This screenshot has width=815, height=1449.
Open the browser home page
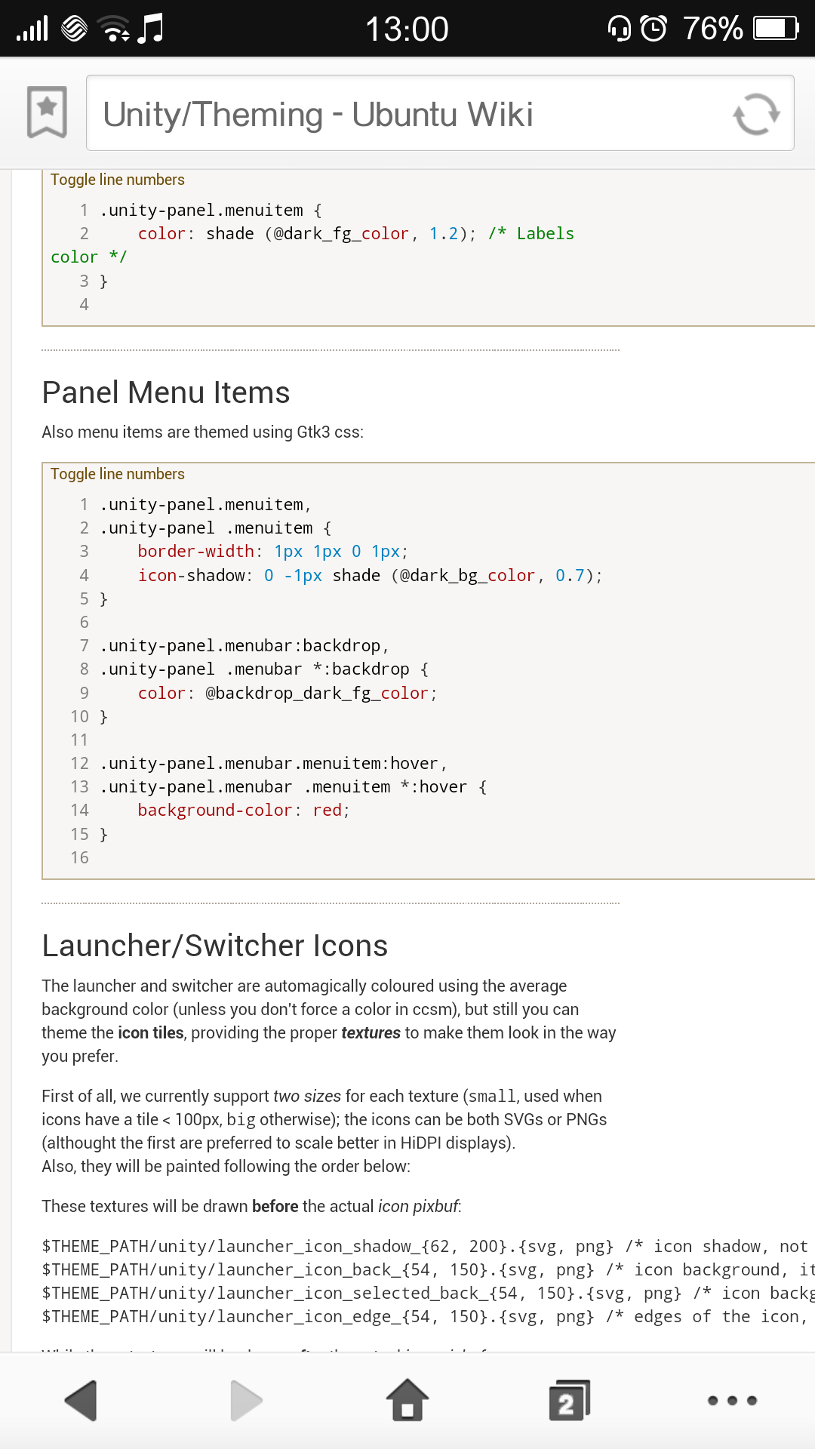tap(407, 1401)
